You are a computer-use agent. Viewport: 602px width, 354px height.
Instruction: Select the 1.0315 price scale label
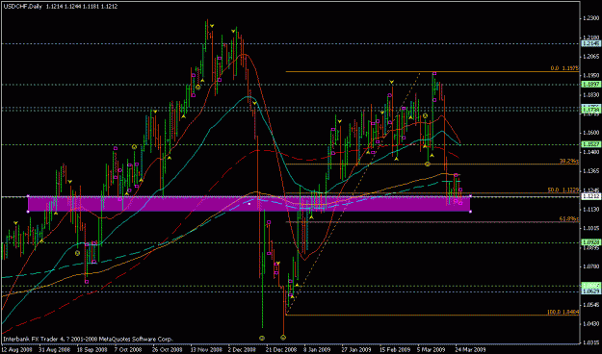coord(591,342)
